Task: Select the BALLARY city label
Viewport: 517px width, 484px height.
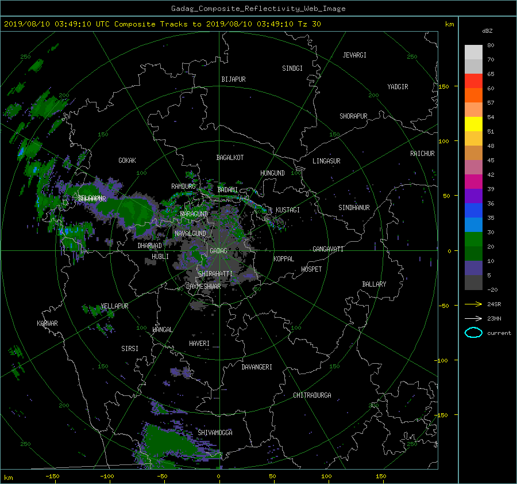Action: click(374, 284)
